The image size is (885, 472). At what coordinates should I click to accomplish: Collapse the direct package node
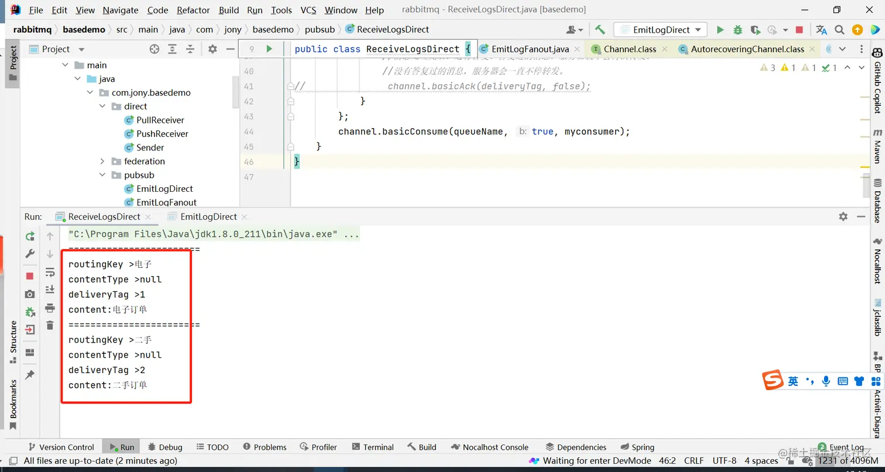coord(102,106)
